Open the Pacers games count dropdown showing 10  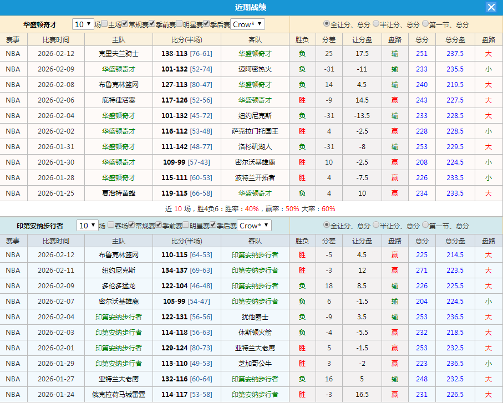tap(89, 226)
